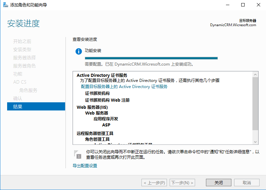Click the scrollbar up arrow in results list

point(255,74)
